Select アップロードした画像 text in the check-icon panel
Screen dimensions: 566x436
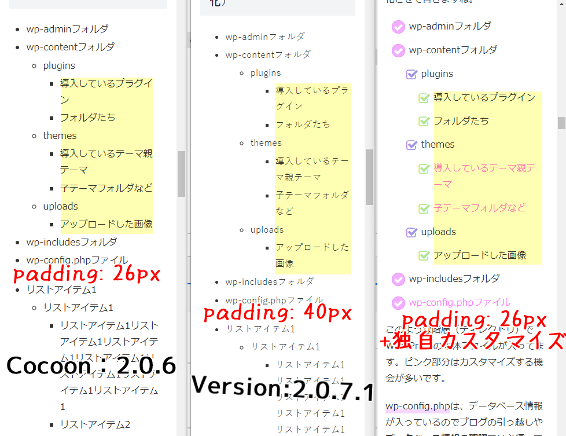480,255
